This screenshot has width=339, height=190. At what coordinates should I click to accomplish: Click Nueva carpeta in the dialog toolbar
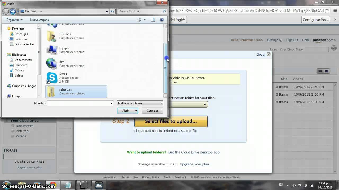tap(39, 20)
